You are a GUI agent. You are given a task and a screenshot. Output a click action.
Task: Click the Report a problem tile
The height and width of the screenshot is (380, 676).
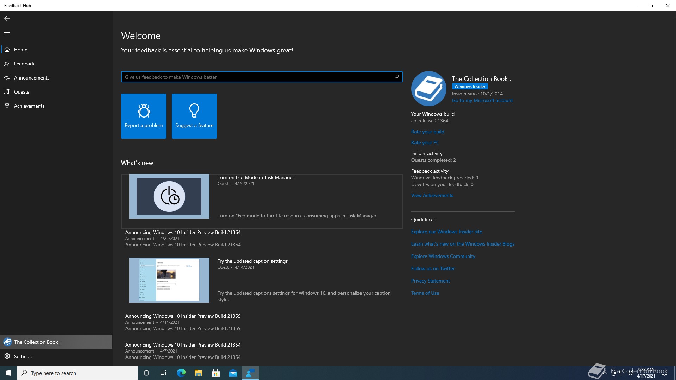coord(144,116)
